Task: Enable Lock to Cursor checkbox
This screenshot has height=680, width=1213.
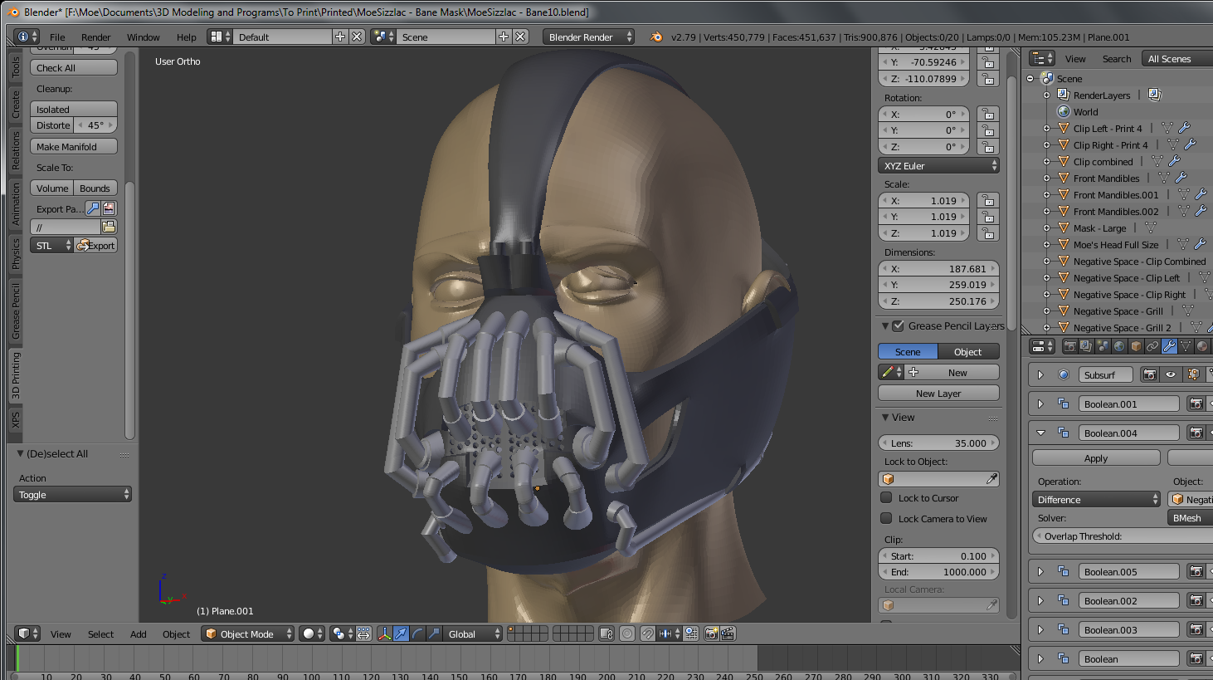Action: (886, 498)
